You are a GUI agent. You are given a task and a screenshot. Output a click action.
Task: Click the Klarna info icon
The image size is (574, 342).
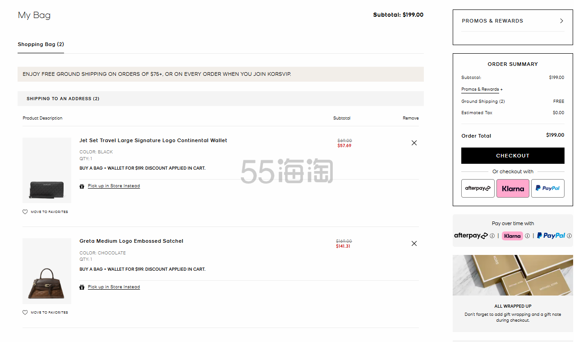(527, 236)
